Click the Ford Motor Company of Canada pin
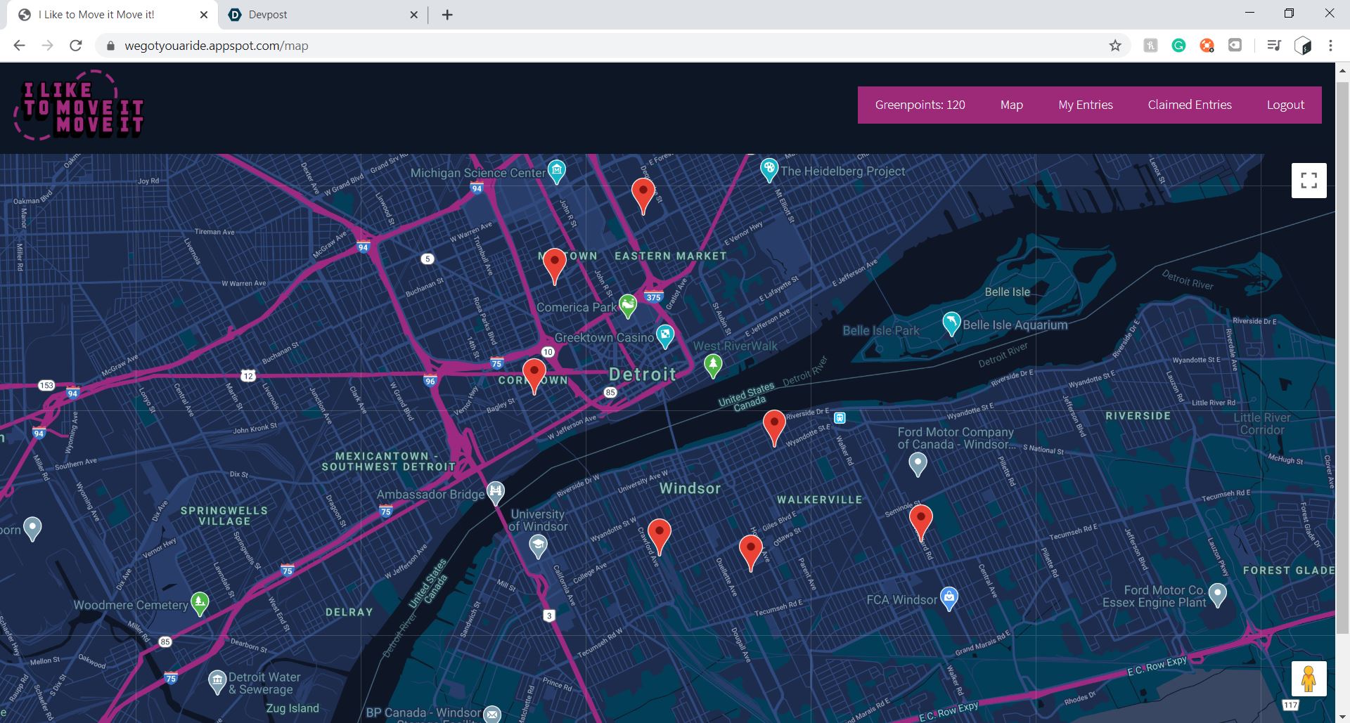The height and width of the screenshot is (723, 1350). click(918, 464)
